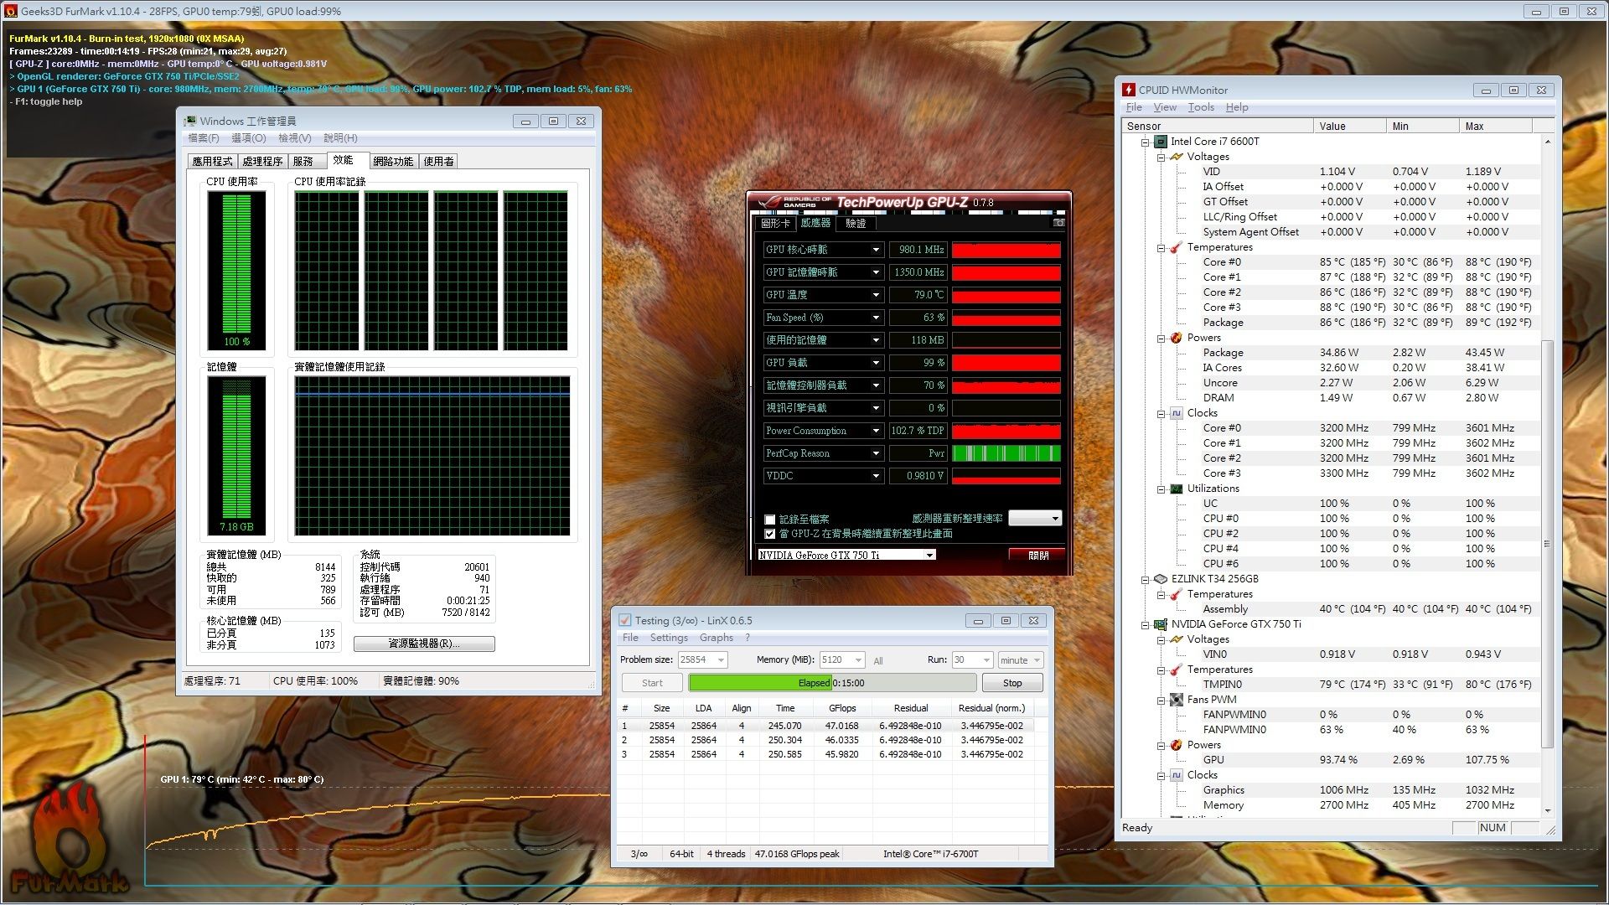Viewport: 1609px width, 905px height.
Task: Click Intel Core i7 6600T chip icon
Action: click(1161, 142)
